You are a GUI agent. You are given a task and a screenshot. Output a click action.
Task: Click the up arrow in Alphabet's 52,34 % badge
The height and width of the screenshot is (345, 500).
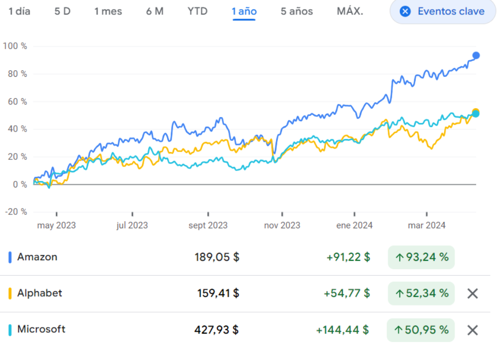point(399,294)
